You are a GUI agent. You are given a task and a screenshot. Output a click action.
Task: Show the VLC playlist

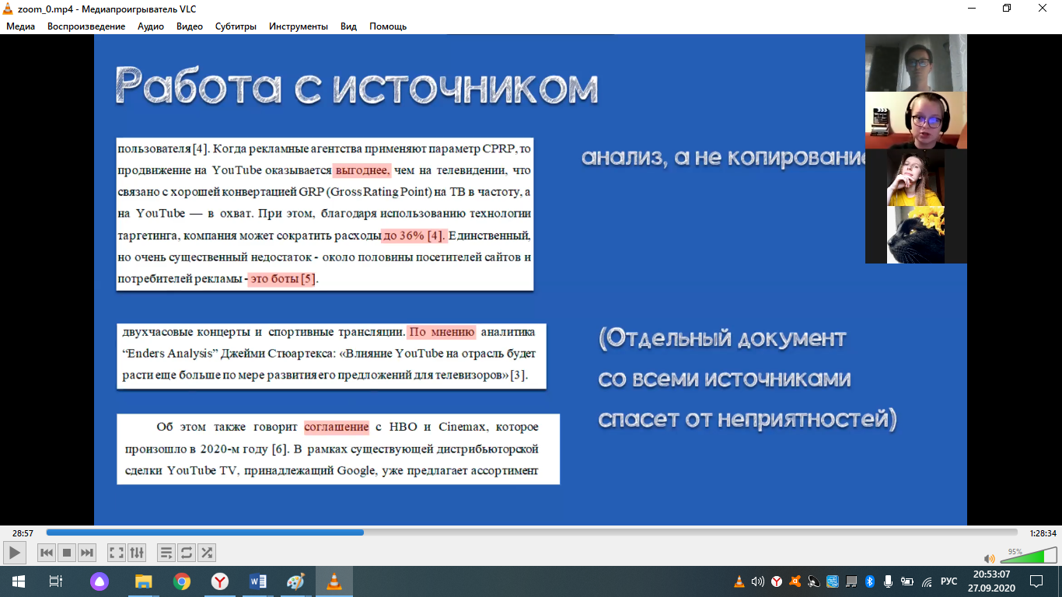tap(166, 553)
